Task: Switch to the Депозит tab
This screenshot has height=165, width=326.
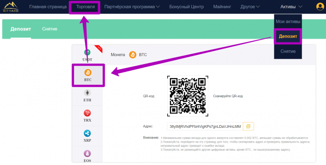Action: coord(21,29)
